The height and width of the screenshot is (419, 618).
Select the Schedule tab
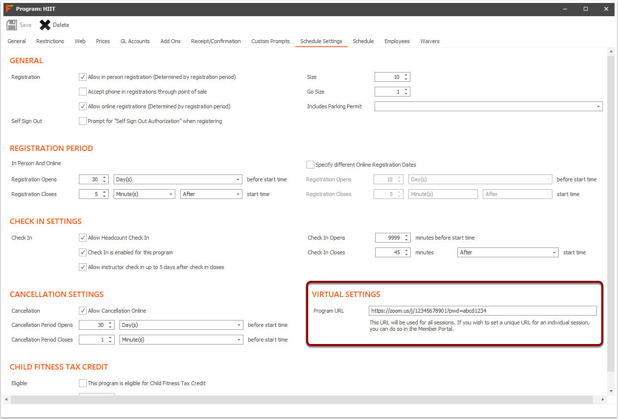tap(363, 41)
